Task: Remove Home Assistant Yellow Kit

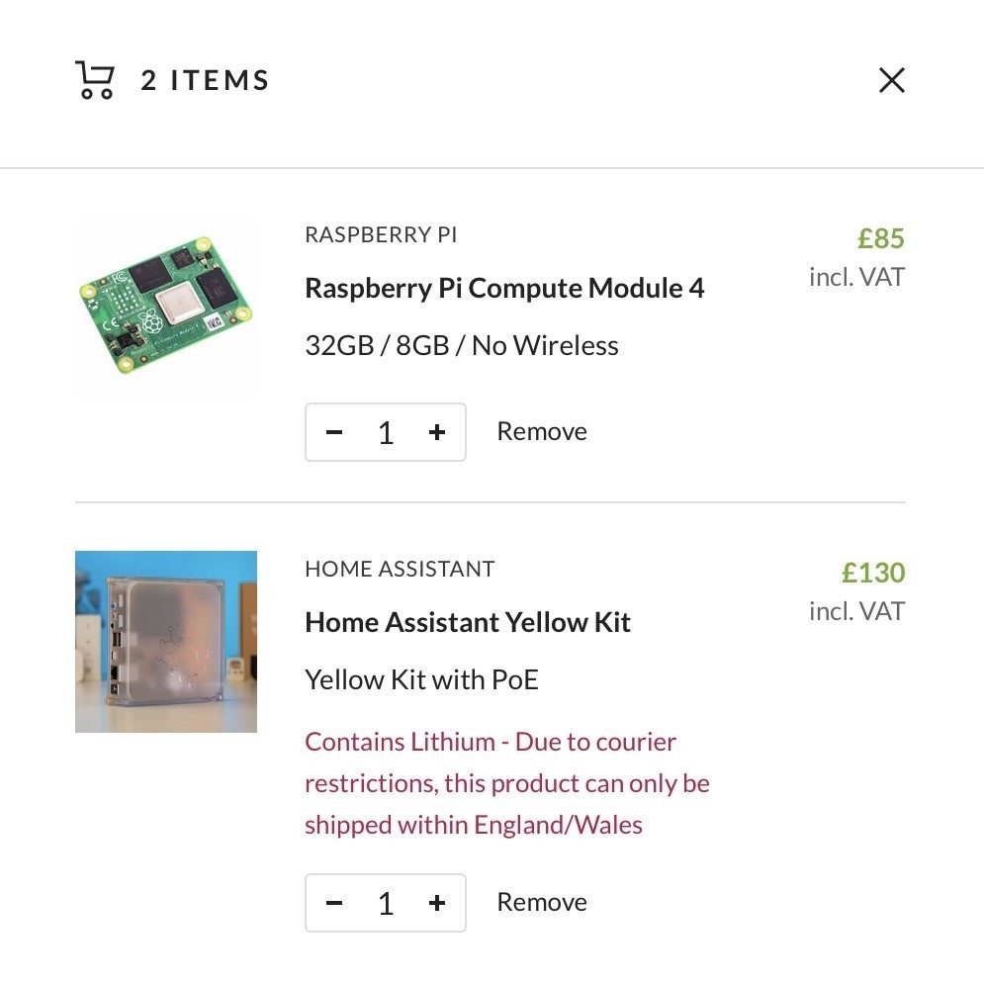Action: [542, 902]
